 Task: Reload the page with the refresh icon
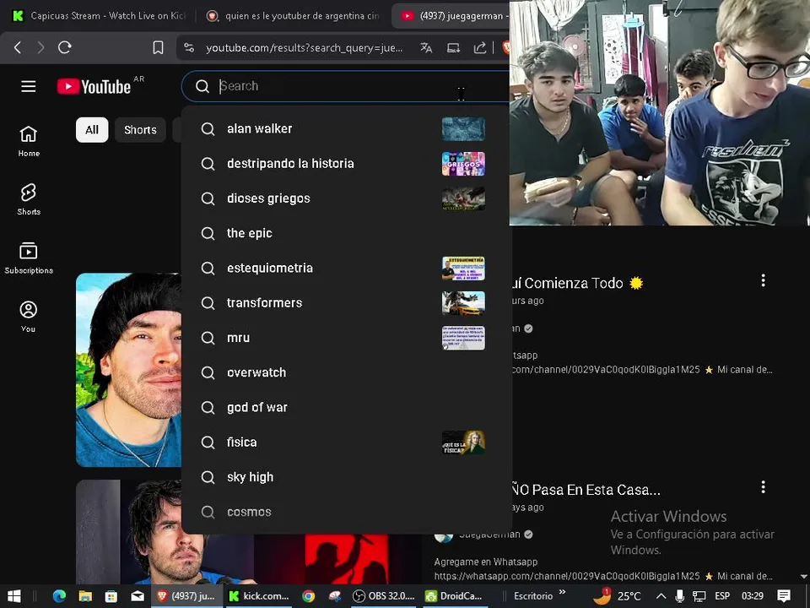tap(65, 47)
